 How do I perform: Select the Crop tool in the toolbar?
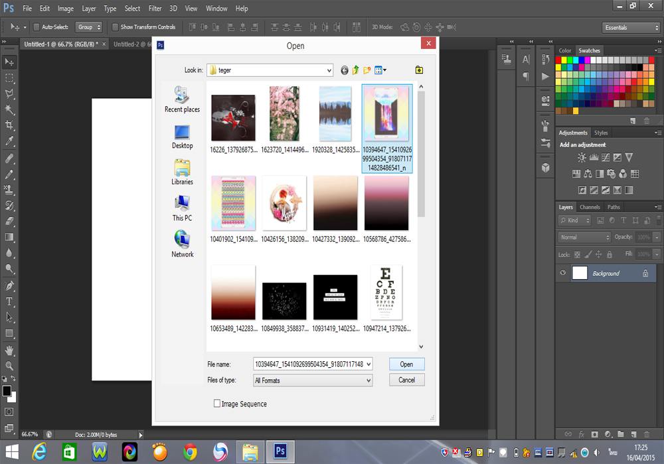point(9,125)
